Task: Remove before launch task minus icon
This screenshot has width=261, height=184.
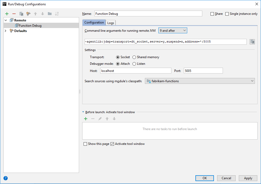Action: 93,119
